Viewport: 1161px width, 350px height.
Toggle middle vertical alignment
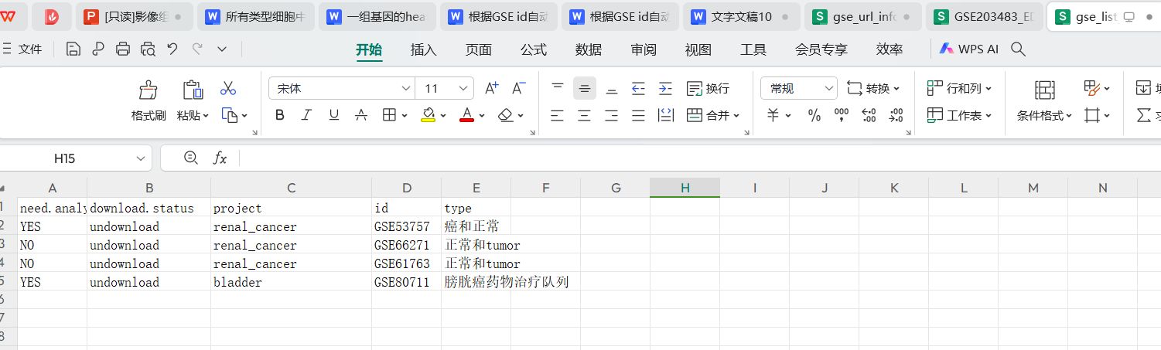tap(585, 88)
